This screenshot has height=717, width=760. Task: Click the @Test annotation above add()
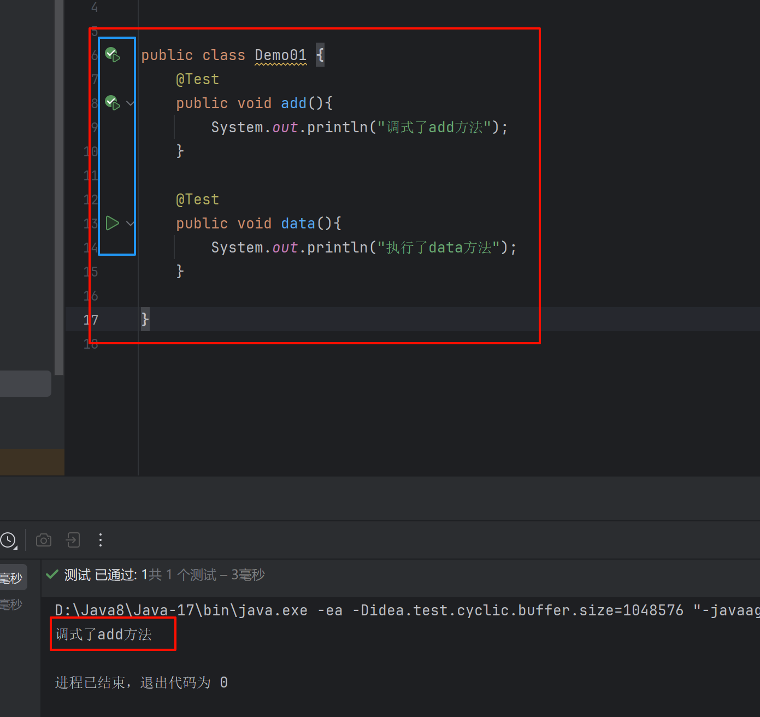[197, 79]
